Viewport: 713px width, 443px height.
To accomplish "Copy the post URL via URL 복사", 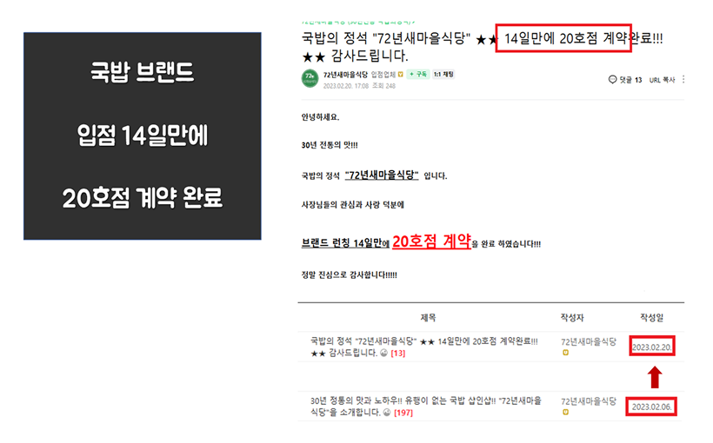I will [x=662, y=80].
